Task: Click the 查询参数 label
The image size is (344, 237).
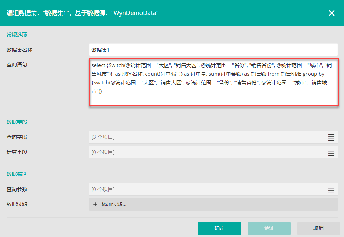Action: [x=17, y=189]
